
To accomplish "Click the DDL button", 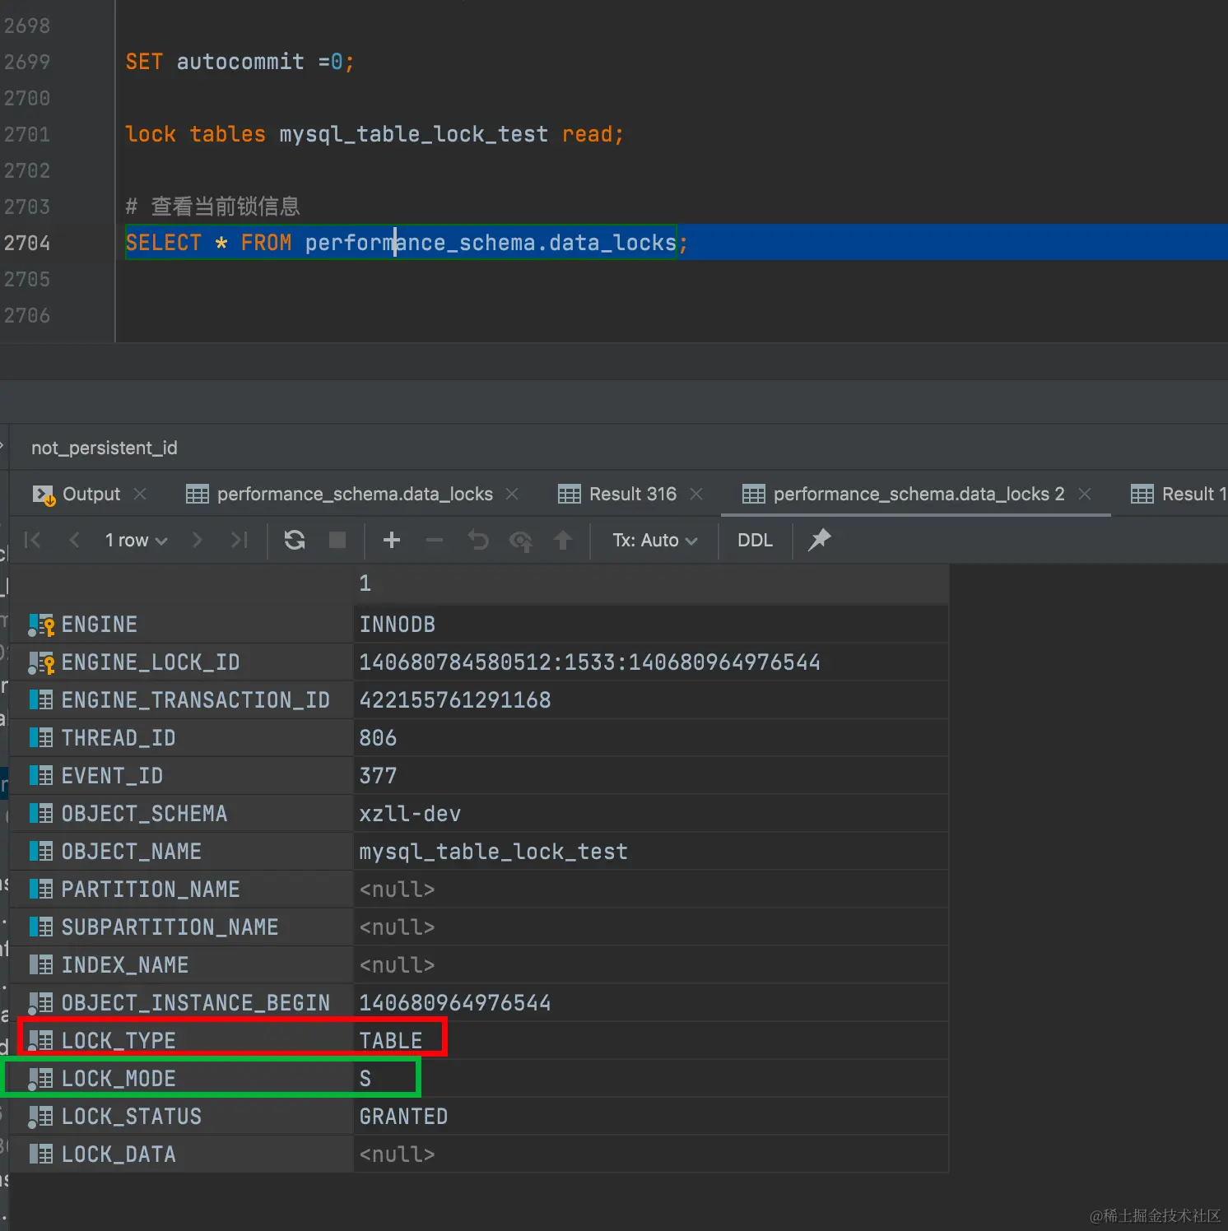I will click(x=755, y=540).
